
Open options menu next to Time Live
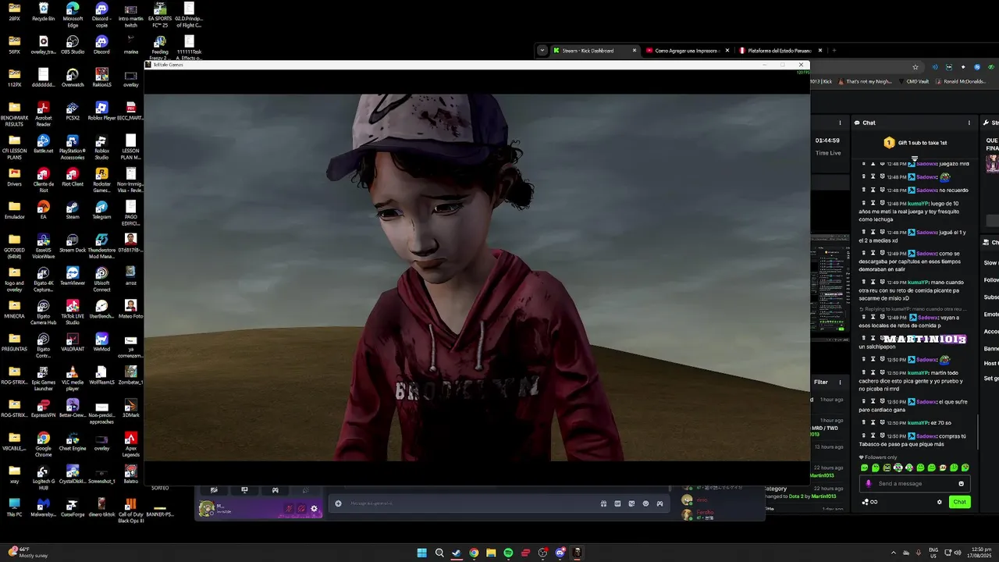pyautogui.click(x=840, y=123)
